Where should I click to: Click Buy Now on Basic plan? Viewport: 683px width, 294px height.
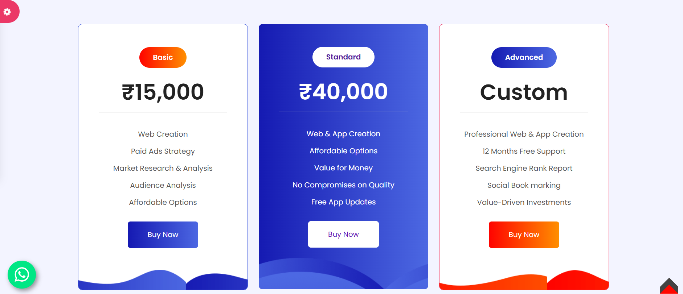click(163, 235)
